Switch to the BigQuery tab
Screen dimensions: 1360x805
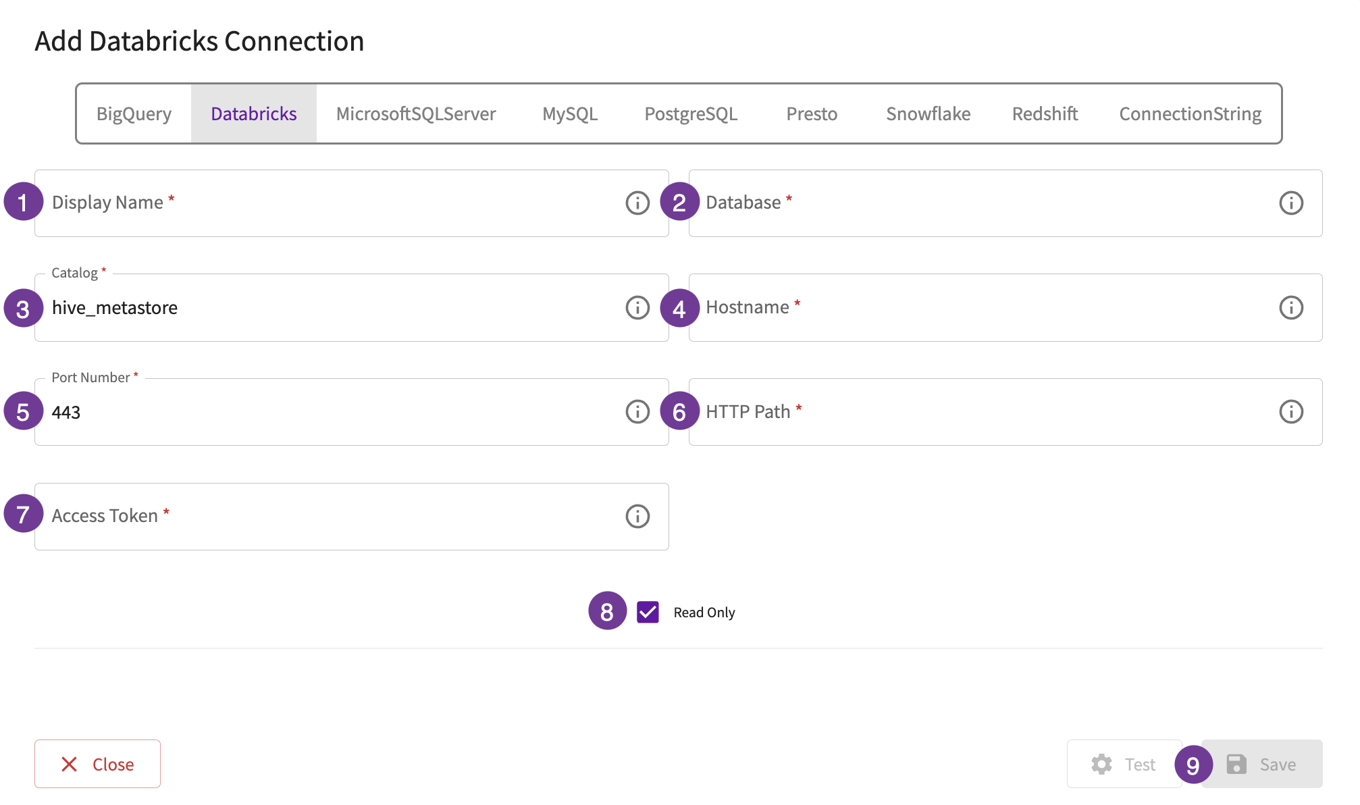(x=134, y=113)
